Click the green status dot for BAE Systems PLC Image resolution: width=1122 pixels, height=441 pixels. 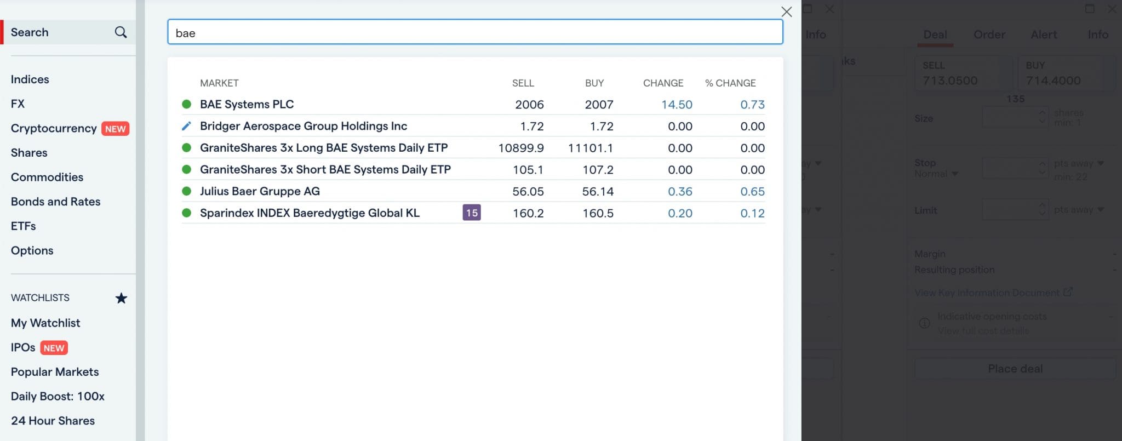[x=186, y=104]
